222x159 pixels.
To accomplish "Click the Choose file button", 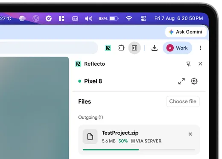I will 183,101.
